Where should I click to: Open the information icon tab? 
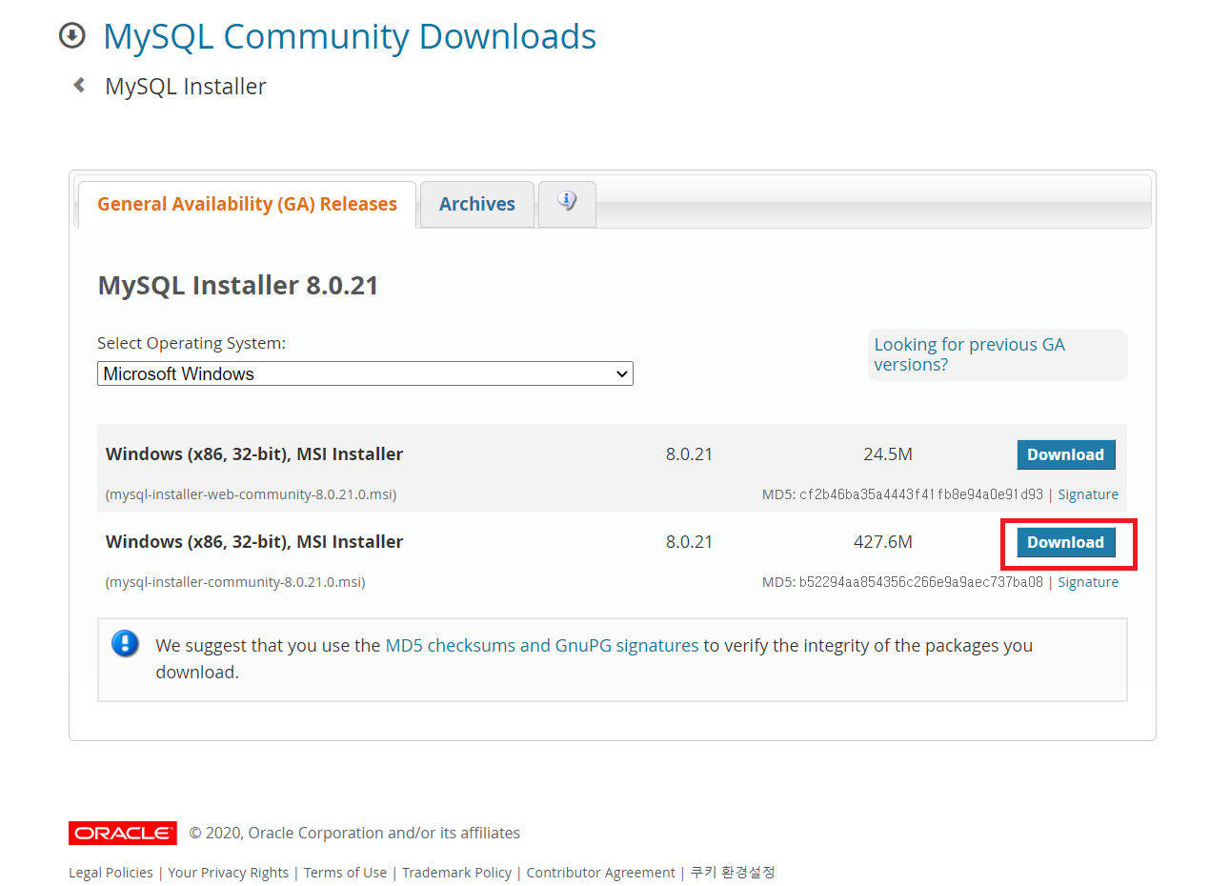[567, 203]
